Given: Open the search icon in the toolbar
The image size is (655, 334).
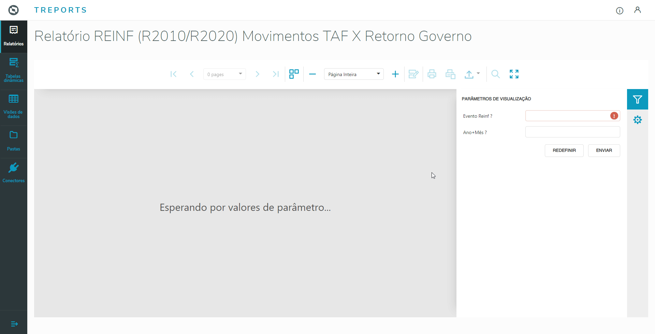Looking at the screenshot, I should pos(496,74).
